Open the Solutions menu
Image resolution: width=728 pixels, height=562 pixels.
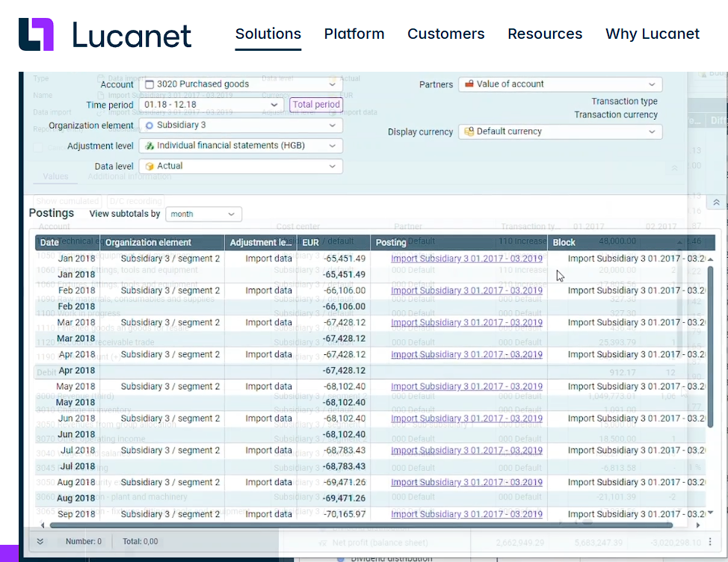pyautogui.click(x=268, y=34)
